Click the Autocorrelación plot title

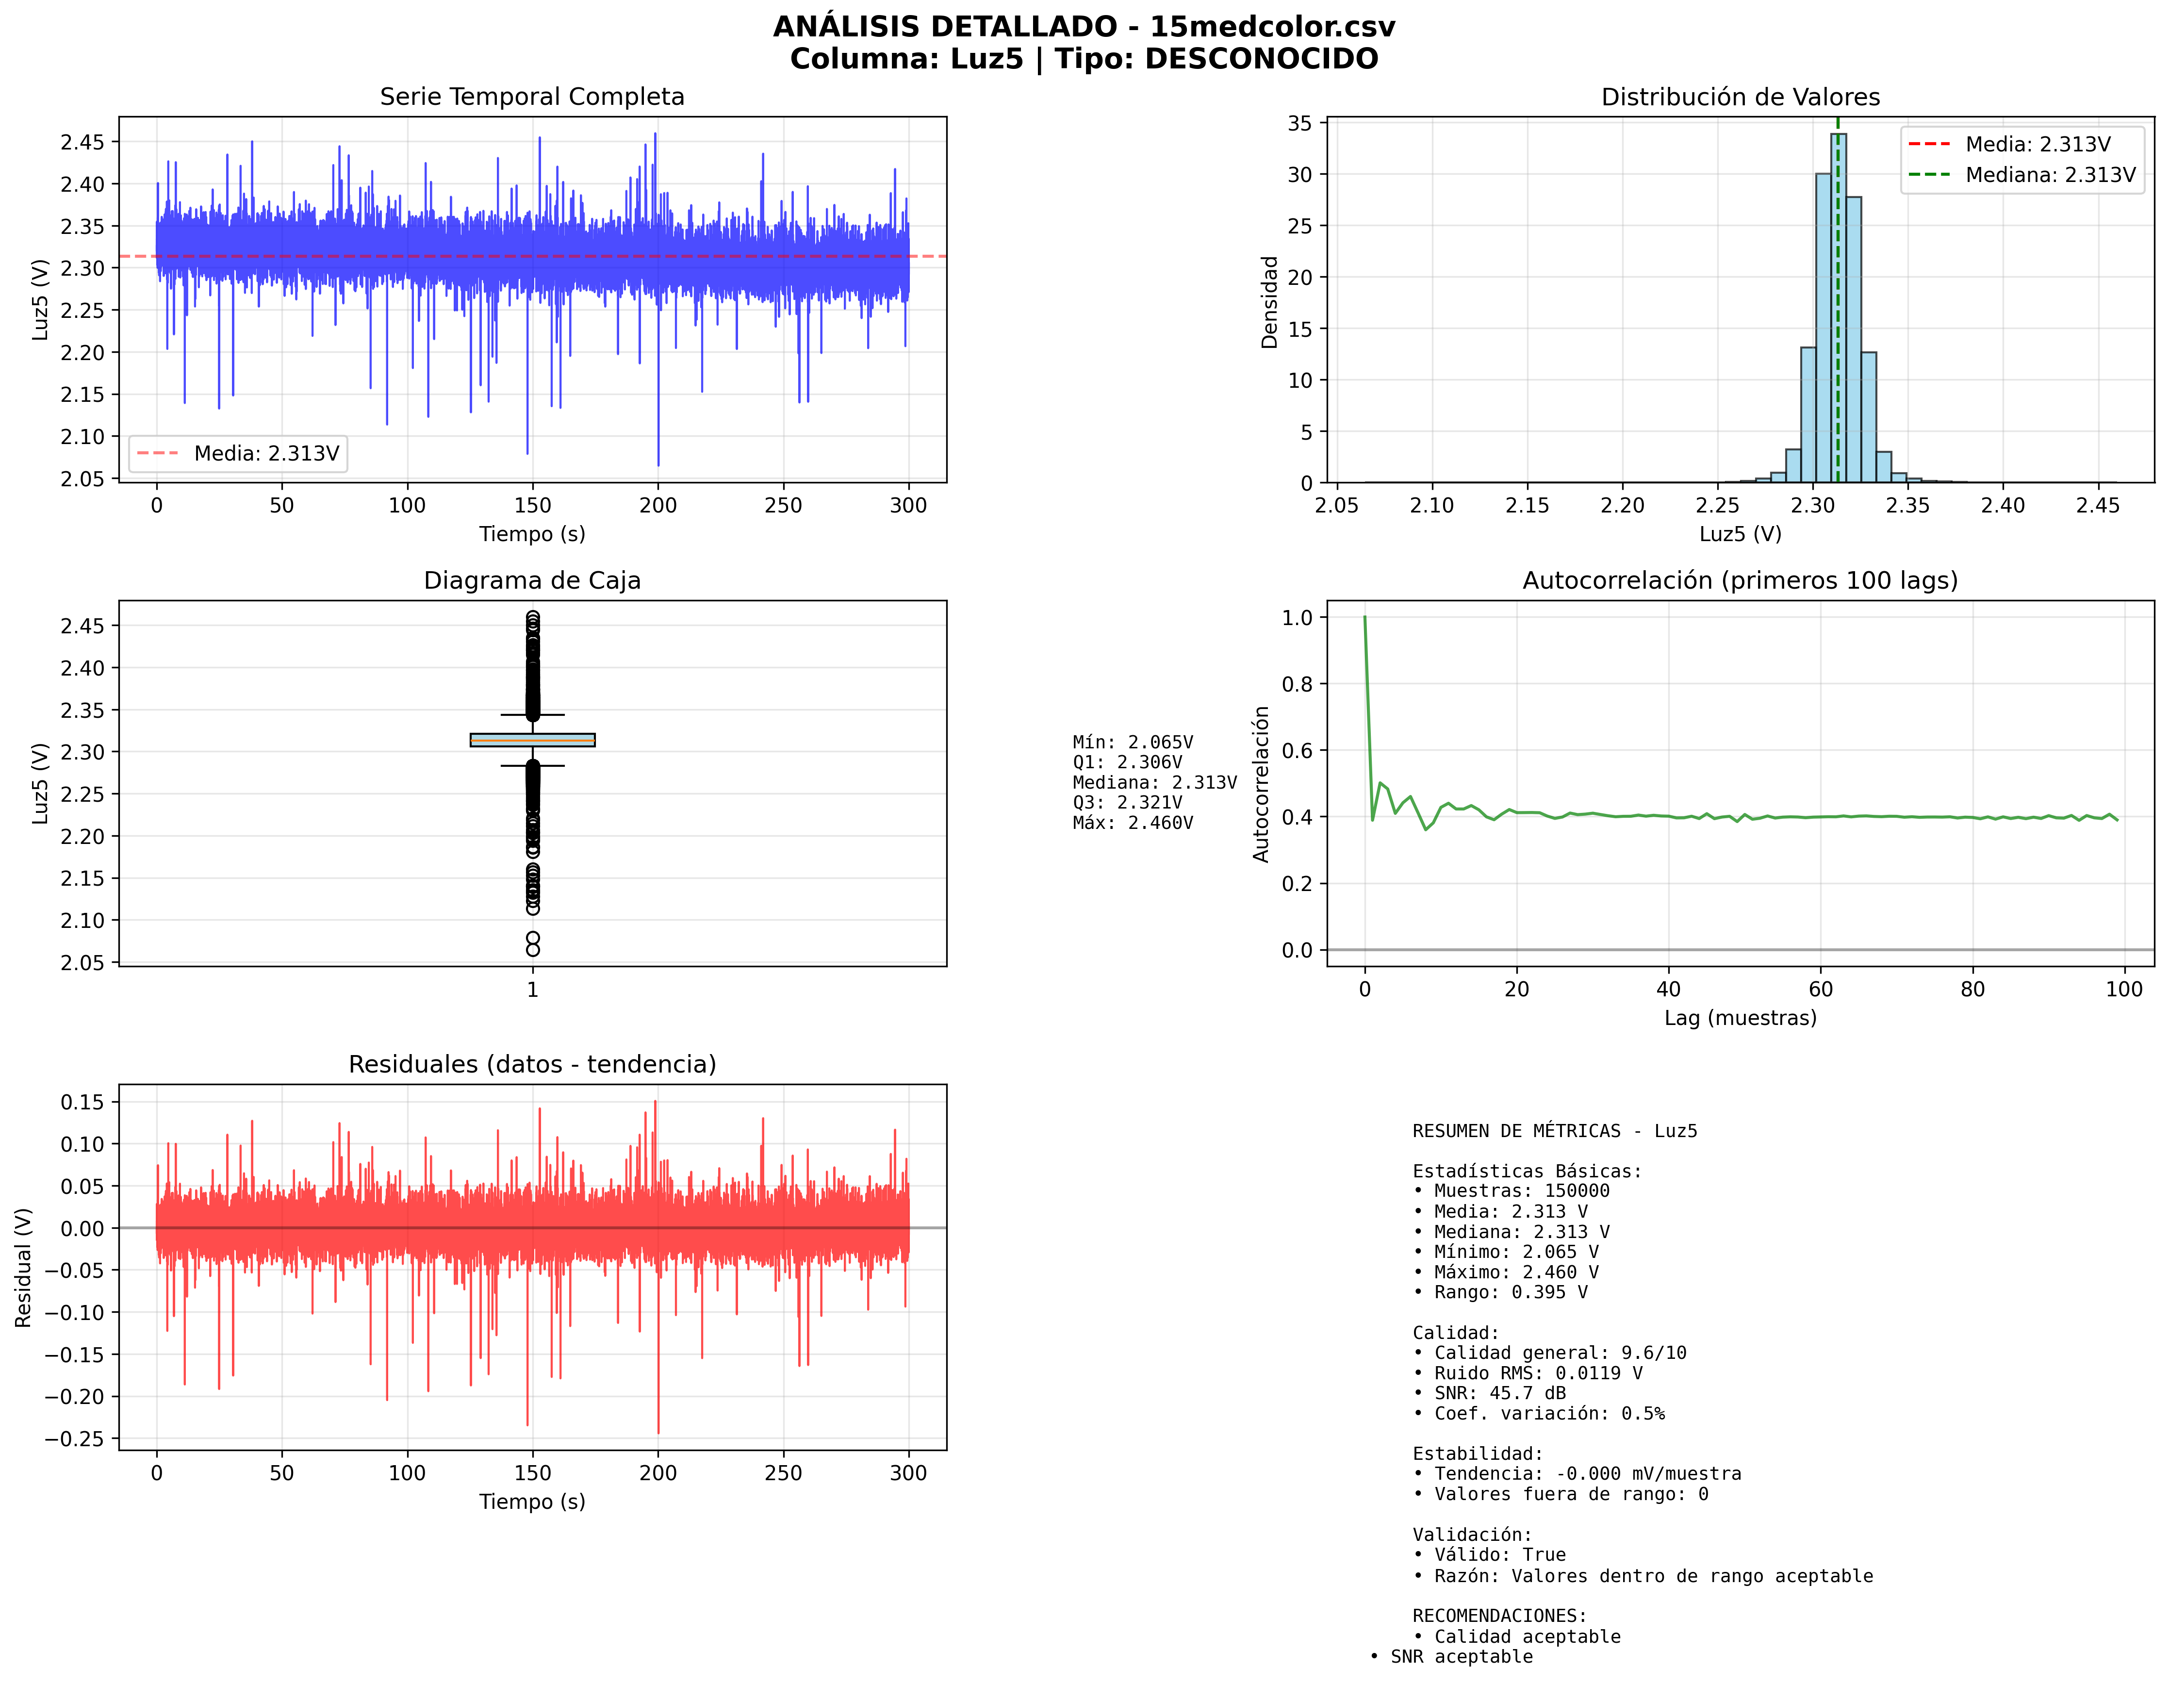[x=1739, y=580]
